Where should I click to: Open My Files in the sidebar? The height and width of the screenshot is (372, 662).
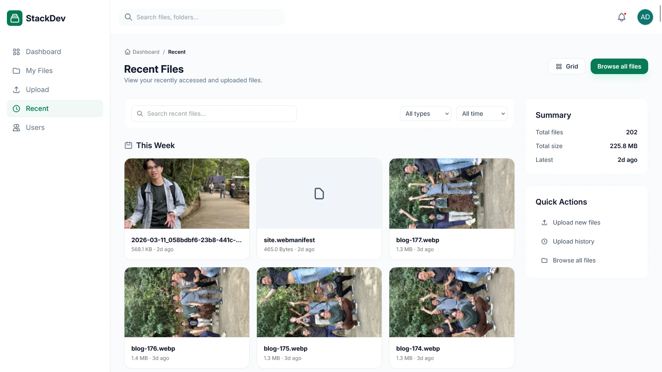[39, 71]
